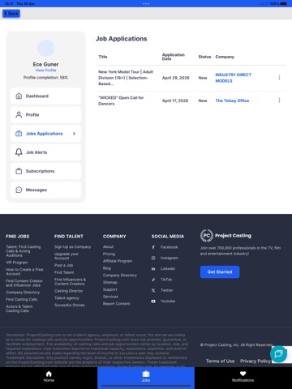292x389 pixels.
Task: Open Pricing link under Company
Action: click(x=109, y=254)
